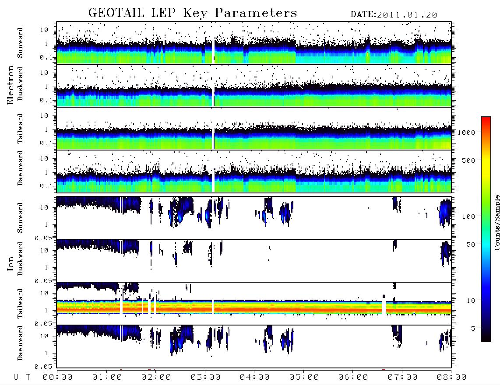Click the 00:00 time tick label
This screenshot has height=385, width=500.
(58, 378)
